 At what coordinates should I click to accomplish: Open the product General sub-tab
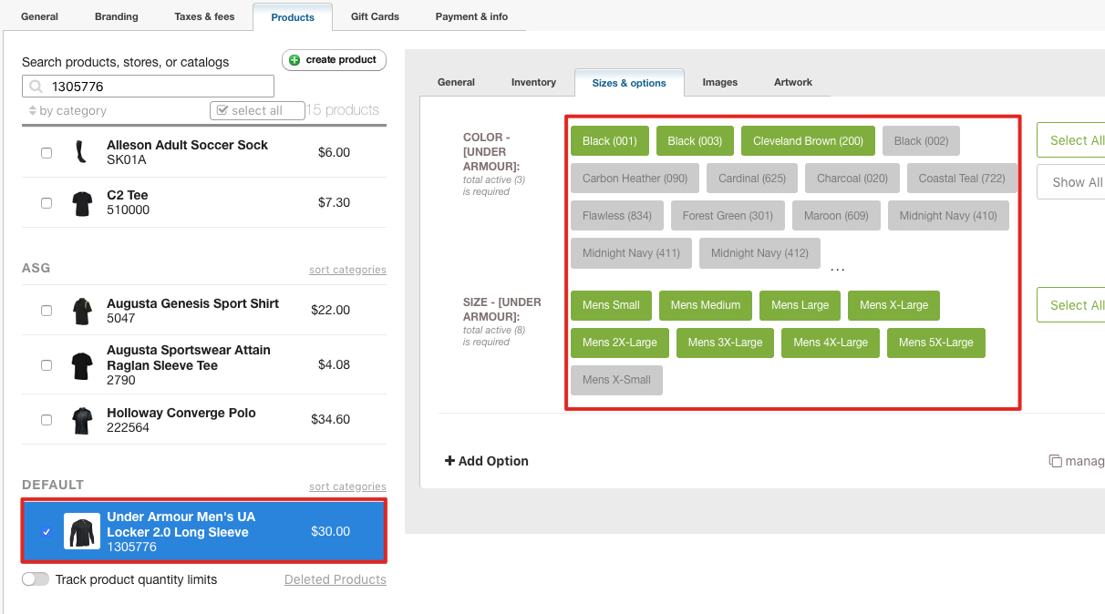point(456,82)
